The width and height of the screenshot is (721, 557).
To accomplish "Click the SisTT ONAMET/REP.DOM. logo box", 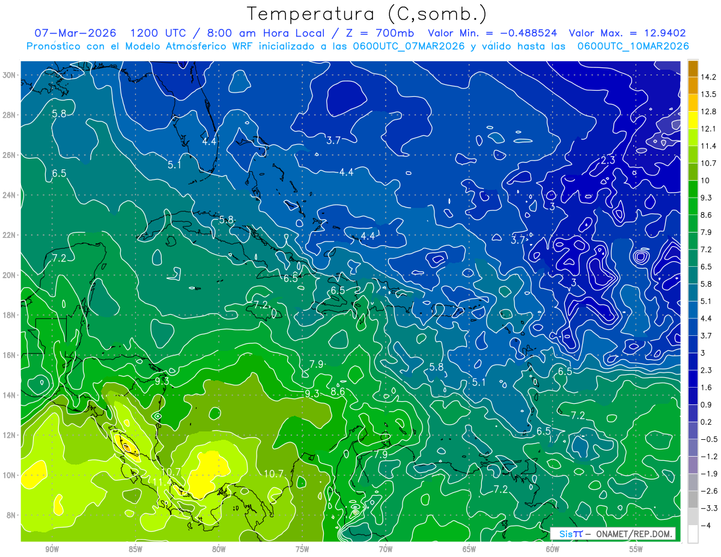I will pyautogui.click(x=614, y=534).
